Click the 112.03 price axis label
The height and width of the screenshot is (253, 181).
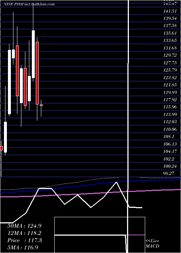coord(170,122)
